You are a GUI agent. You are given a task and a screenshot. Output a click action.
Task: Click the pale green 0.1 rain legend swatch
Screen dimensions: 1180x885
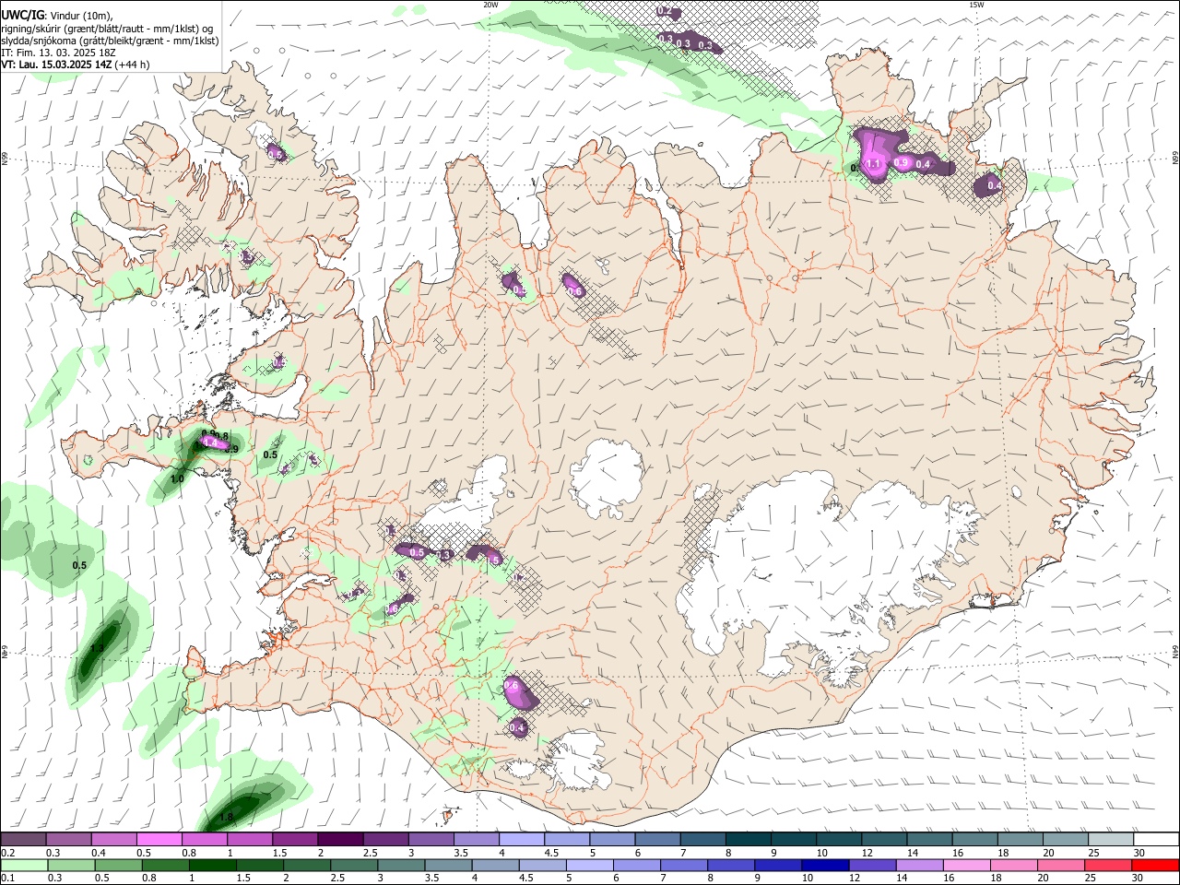click(x=24, y=865)
